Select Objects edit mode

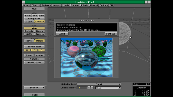(29, 31)
